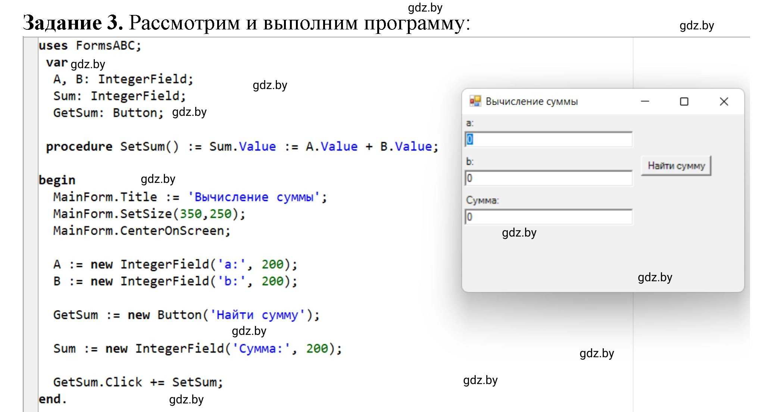
Task: Click the 'Сумма:' label in the form
Action: (482, 200)
